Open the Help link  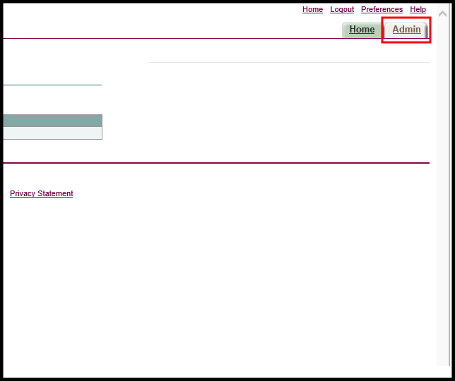click(418, 10)
